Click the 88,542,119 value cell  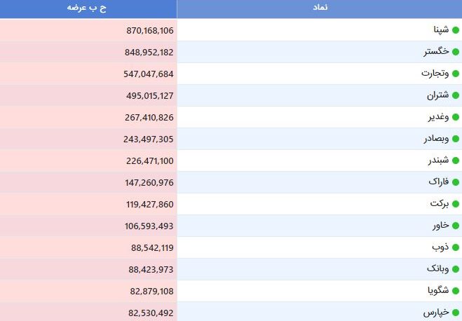coord(88,247)
